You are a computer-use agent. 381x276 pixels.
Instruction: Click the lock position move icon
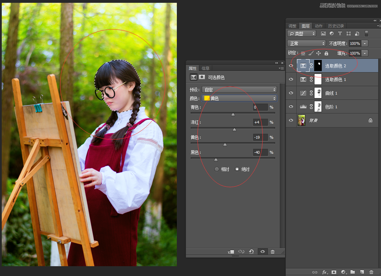318,53
